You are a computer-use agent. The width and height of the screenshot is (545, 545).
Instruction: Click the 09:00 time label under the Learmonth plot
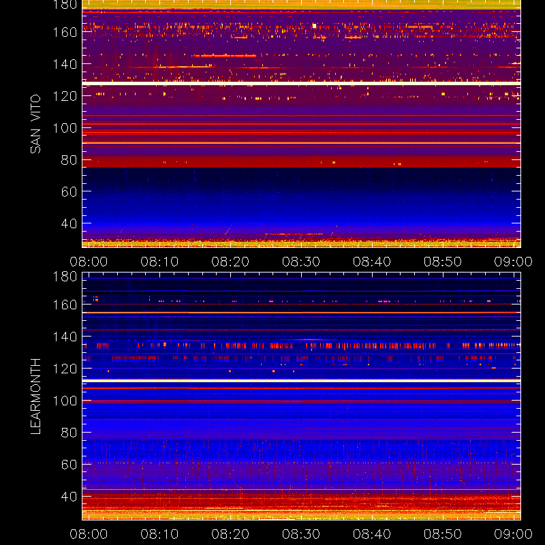point(514,534)
